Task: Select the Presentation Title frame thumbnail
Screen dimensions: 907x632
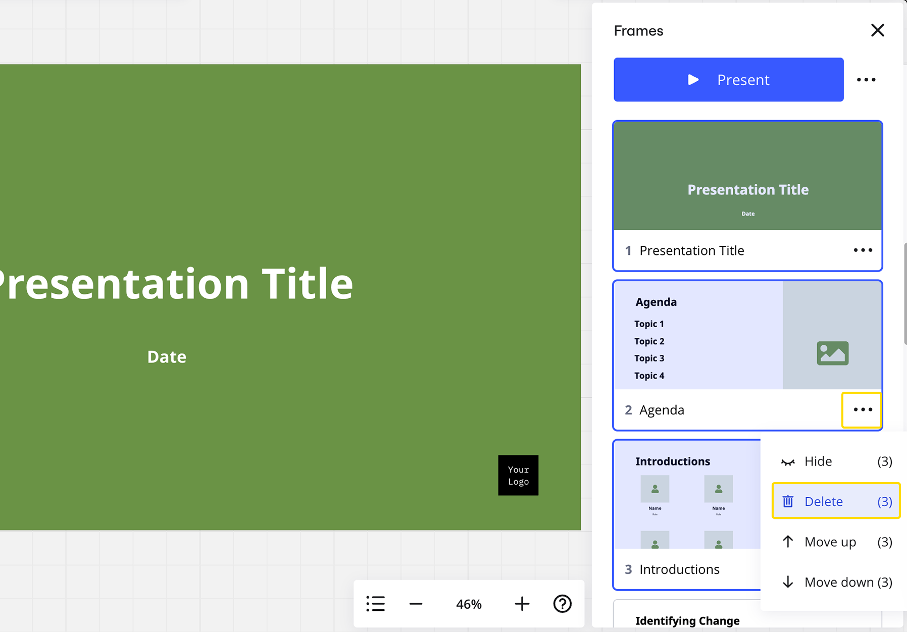Action: 747,176
